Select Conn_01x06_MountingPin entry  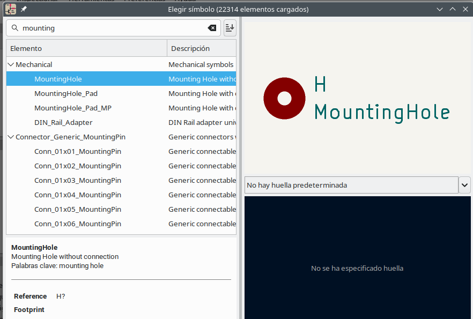(x=78, y=224)
